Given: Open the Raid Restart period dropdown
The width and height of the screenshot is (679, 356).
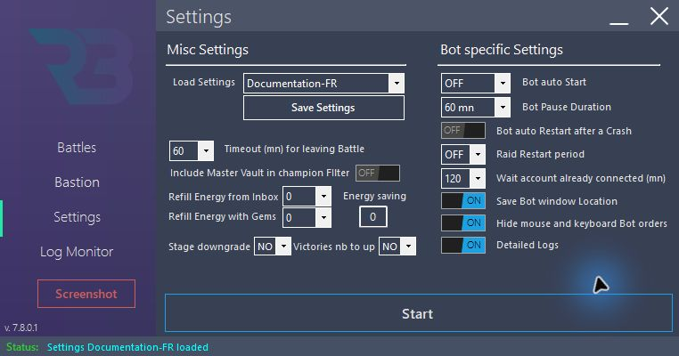Looking at the screenshot, I should 463,155.
